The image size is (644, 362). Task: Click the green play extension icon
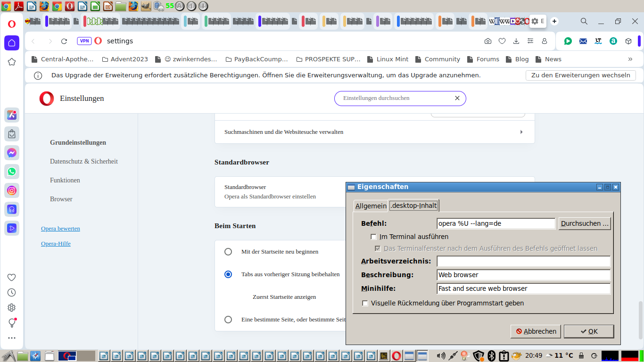[568, 41]
